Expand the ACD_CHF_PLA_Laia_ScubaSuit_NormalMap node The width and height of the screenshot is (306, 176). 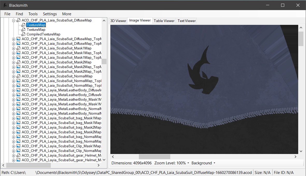point(14,76)
